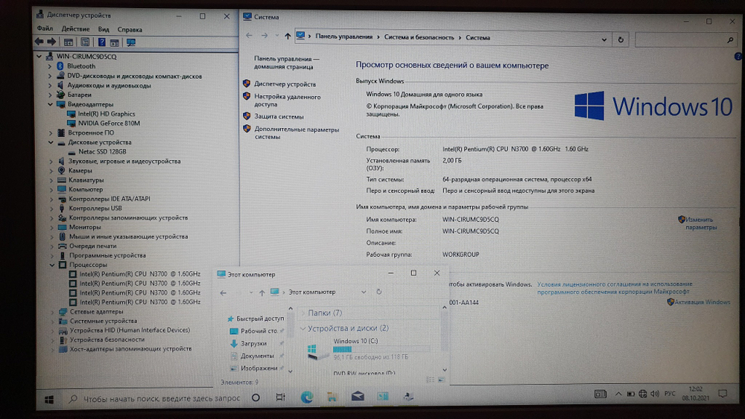The image size is (745, 419).
Task: Click Диспетчер устройств link in Система sidebar
Action: coord(285,84)
